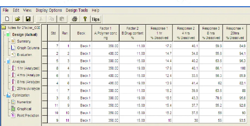The width and height of the screenshot is (250, 126).
Task: Click the Factor 1 A:Polymer conc header
Action: [x=106, y=33]
